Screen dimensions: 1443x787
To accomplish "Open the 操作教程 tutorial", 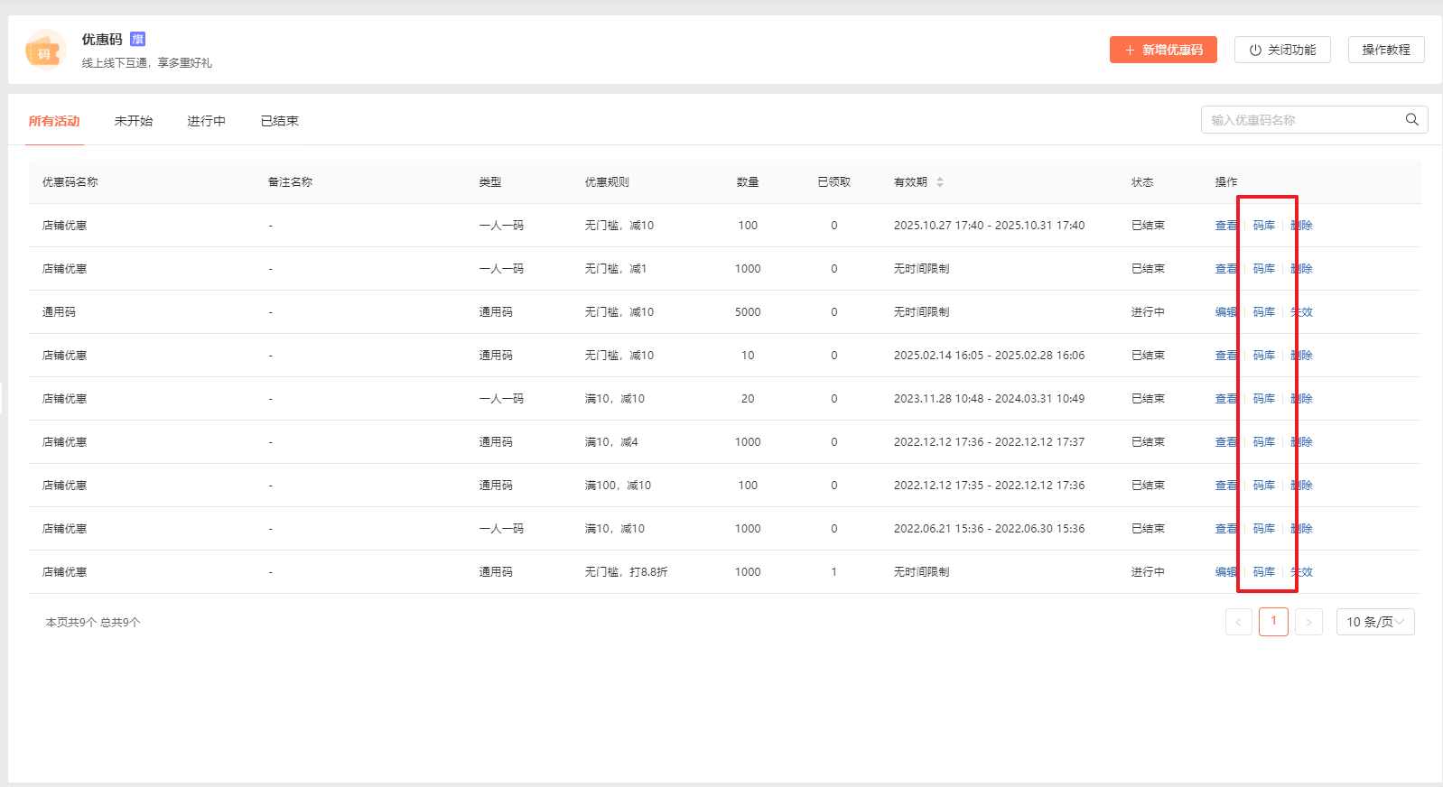I will (x=1385, y=50).
